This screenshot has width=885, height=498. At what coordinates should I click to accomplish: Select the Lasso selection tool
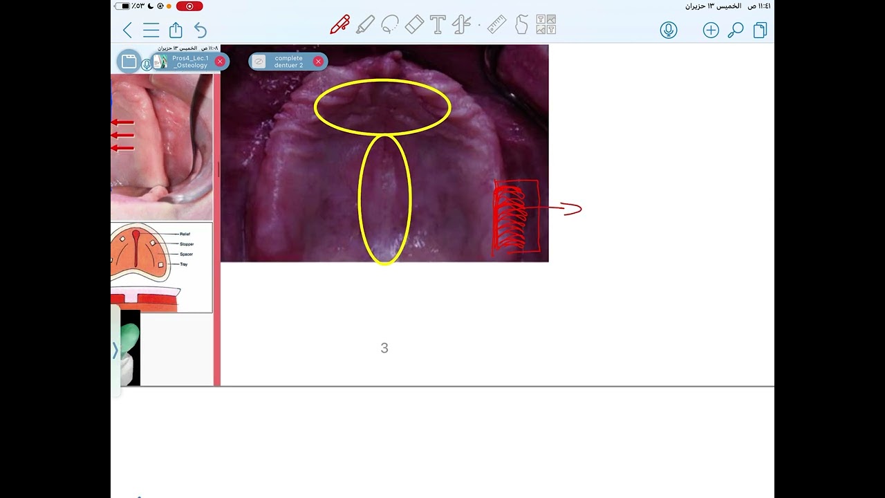[x=390, y=26]
